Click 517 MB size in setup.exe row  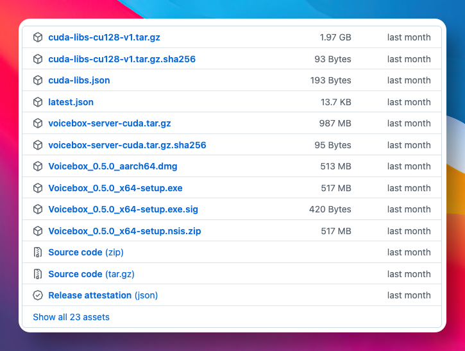[336, 188]
